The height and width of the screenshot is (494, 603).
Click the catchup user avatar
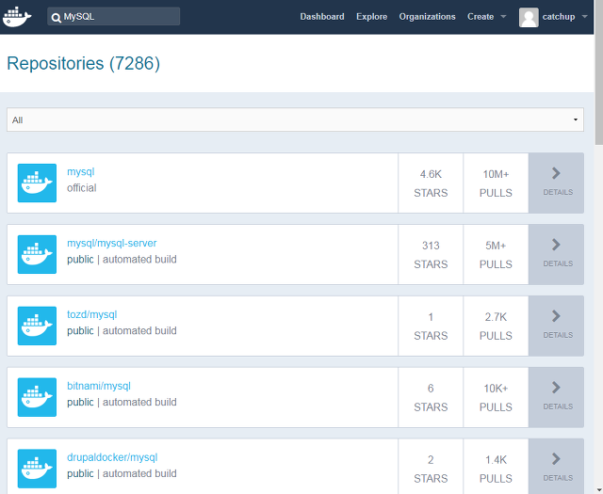pos(529,17)
